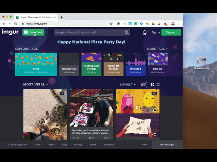Create a New post
Image resolution: width=217 pixels, height=162 pixels.
pyautogui.click(x=33, y=32)
